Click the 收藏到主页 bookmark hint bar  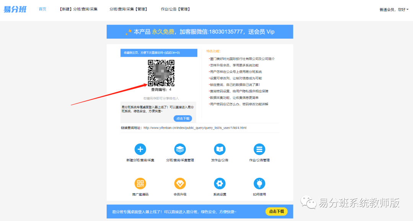click(159, 53)
